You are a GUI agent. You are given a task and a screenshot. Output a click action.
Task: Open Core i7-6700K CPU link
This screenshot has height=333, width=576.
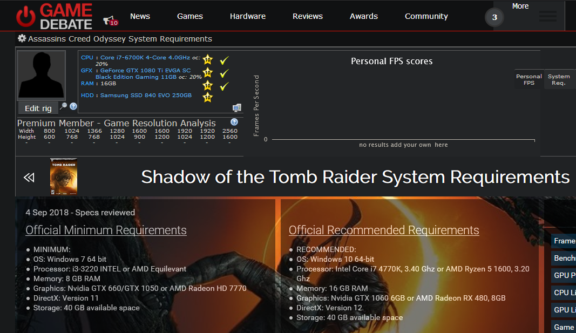pos(145,58)
